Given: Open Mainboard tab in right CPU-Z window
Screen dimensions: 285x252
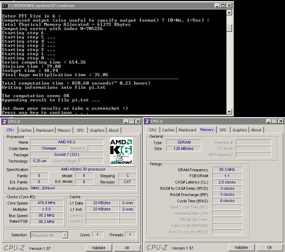Looking at the screenshot, I should [187, 130].
